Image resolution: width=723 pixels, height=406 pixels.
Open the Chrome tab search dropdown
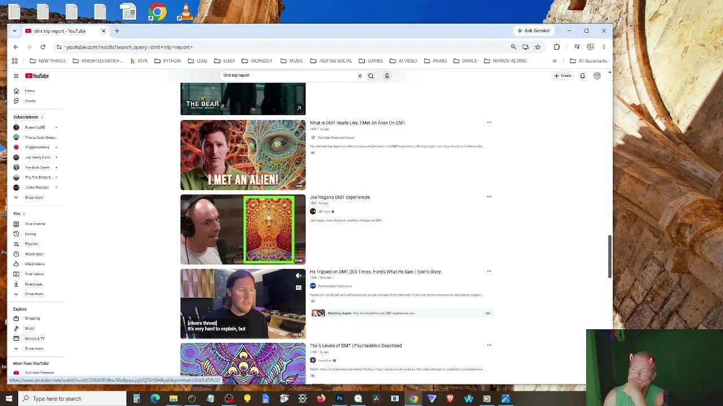pyautogui.click(x=16, y=31)
